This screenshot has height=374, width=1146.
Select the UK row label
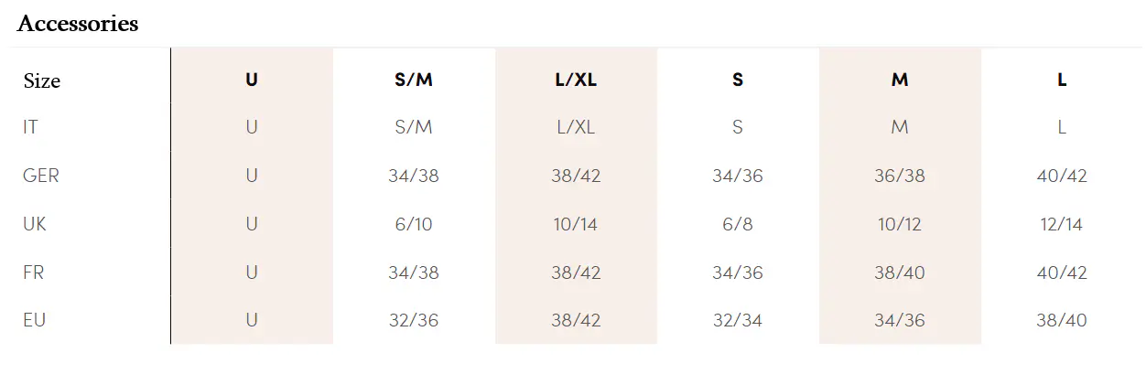(x=35, y=224)
